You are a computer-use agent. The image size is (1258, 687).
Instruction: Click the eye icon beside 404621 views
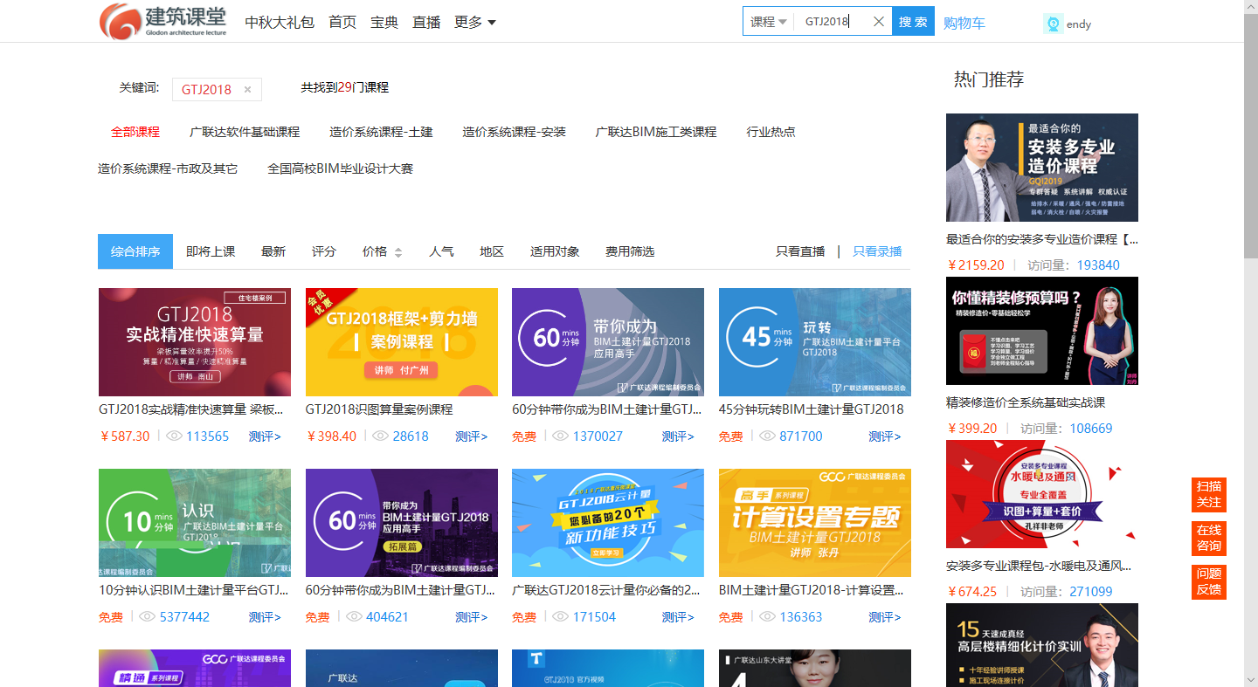tap(354, 616)
